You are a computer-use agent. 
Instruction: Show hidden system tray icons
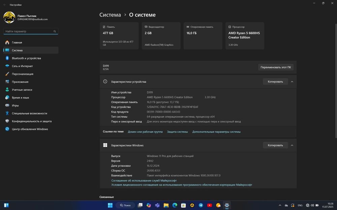(280, 205)
